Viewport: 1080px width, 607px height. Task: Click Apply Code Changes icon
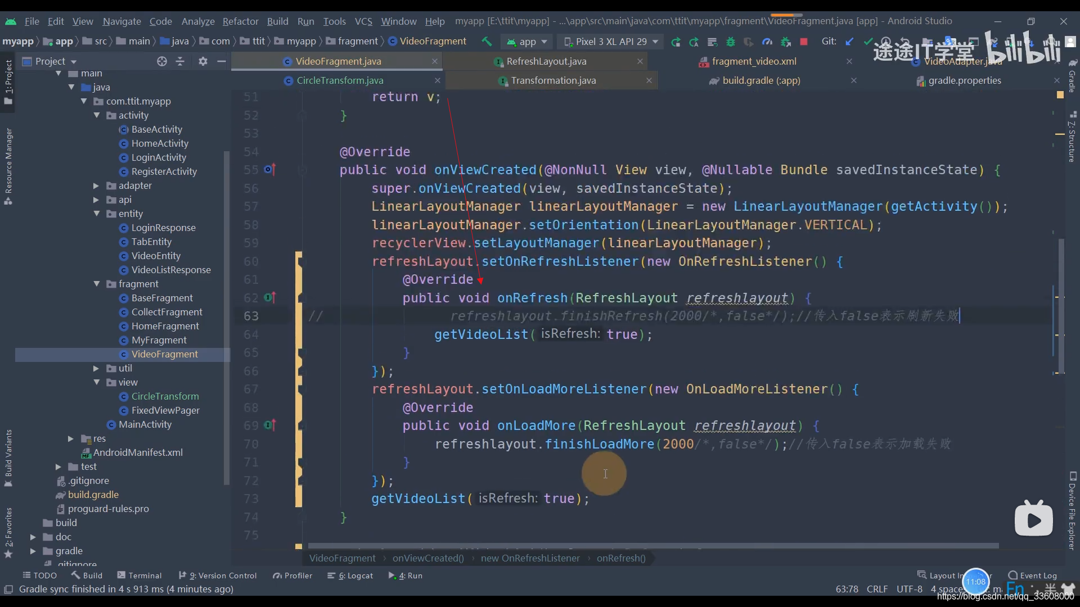[712, 42]
